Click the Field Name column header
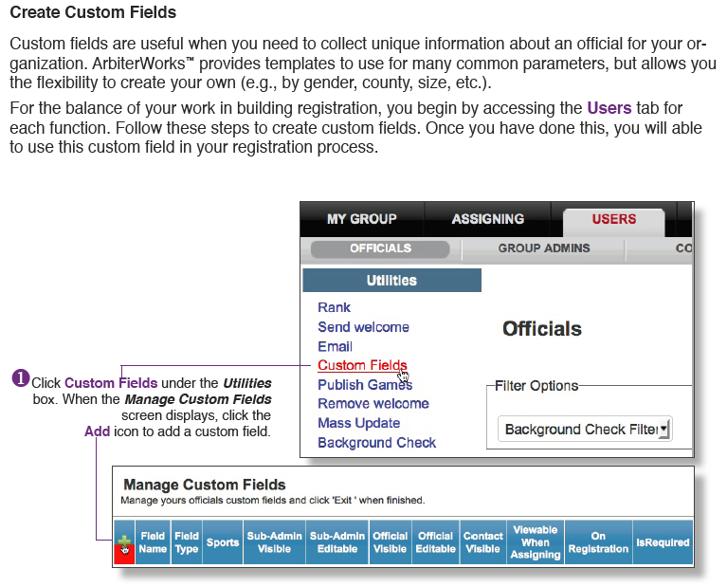Screen dimensions: 727x587 point(153,542)
